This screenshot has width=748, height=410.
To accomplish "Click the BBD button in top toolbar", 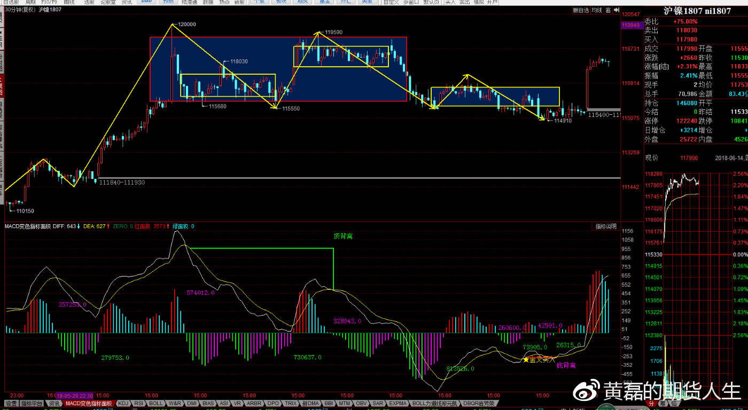I will point(146,2).
